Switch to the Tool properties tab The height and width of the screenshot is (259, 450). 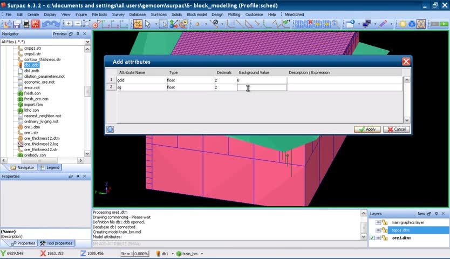point(56,243)
